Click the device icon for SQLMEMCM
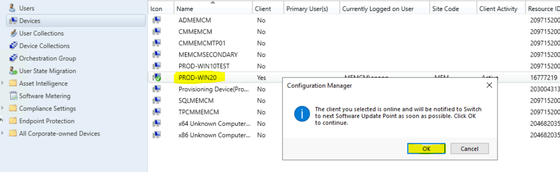Screen dimensions: 560x172 tap(157, 101)
